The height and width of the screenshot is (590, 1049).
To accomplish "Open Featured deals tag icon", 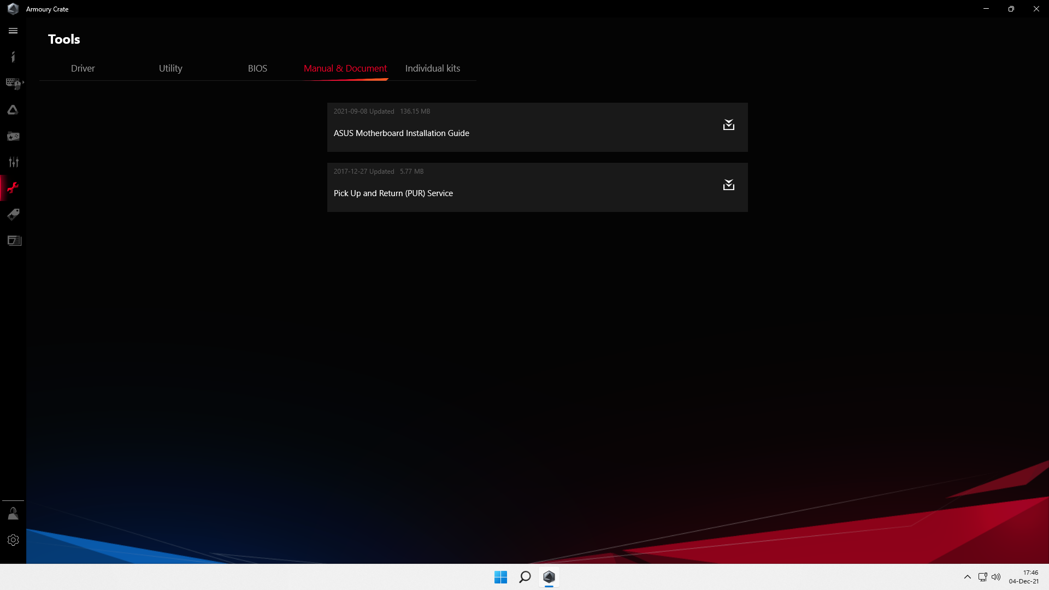I will [13, 214].
